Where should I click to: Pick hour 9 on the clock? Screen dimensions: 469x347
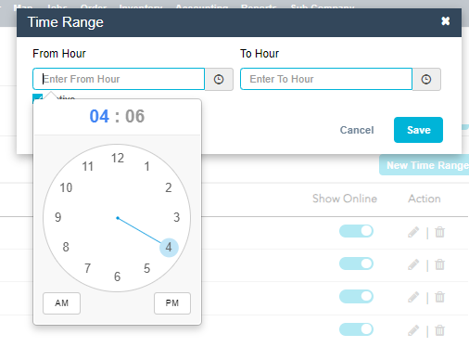click(57, 217)
